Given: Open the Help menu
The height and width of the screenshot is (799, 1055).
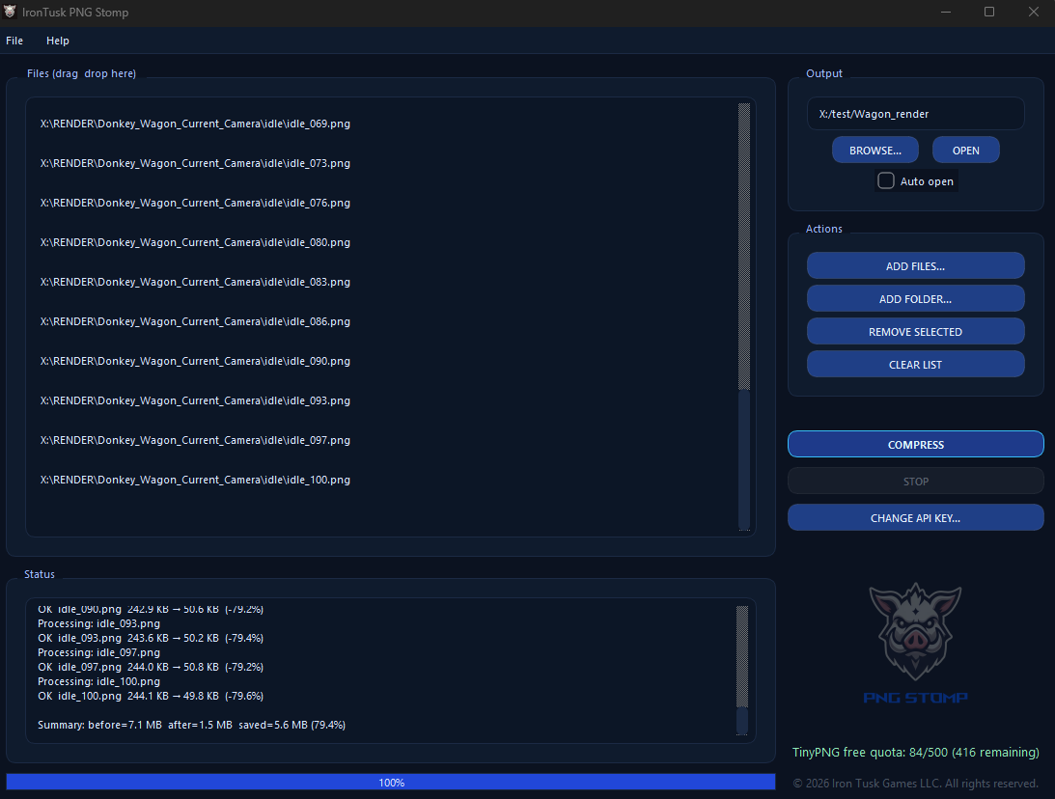Looking at the screenshot, I should [57, 41].
